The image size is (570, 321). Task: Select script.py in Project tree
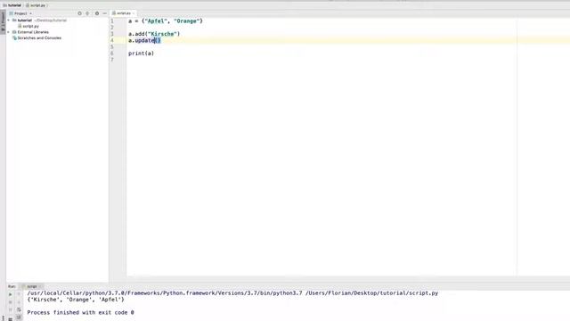coord(28,26)
